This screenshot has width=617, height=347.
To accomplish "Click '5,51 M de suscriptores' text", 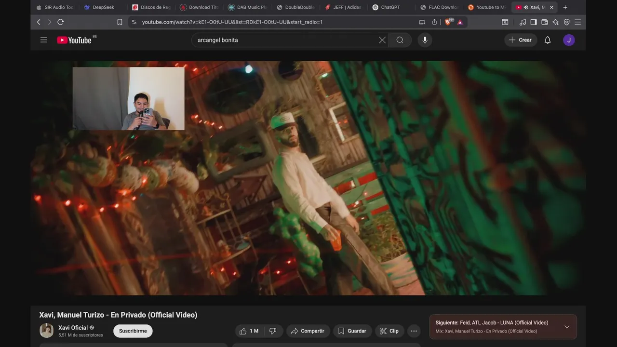I will (80, 335).
